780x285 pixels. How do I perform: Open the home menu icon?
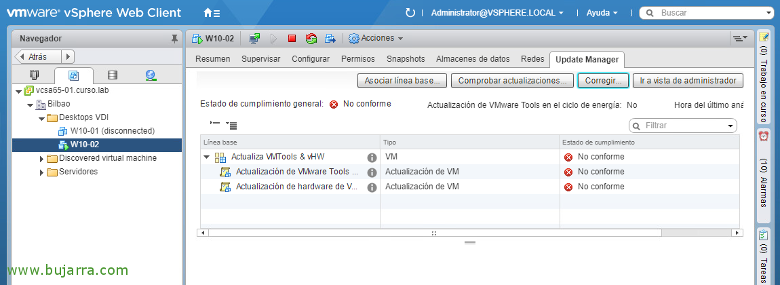click(x=212, y=13)
